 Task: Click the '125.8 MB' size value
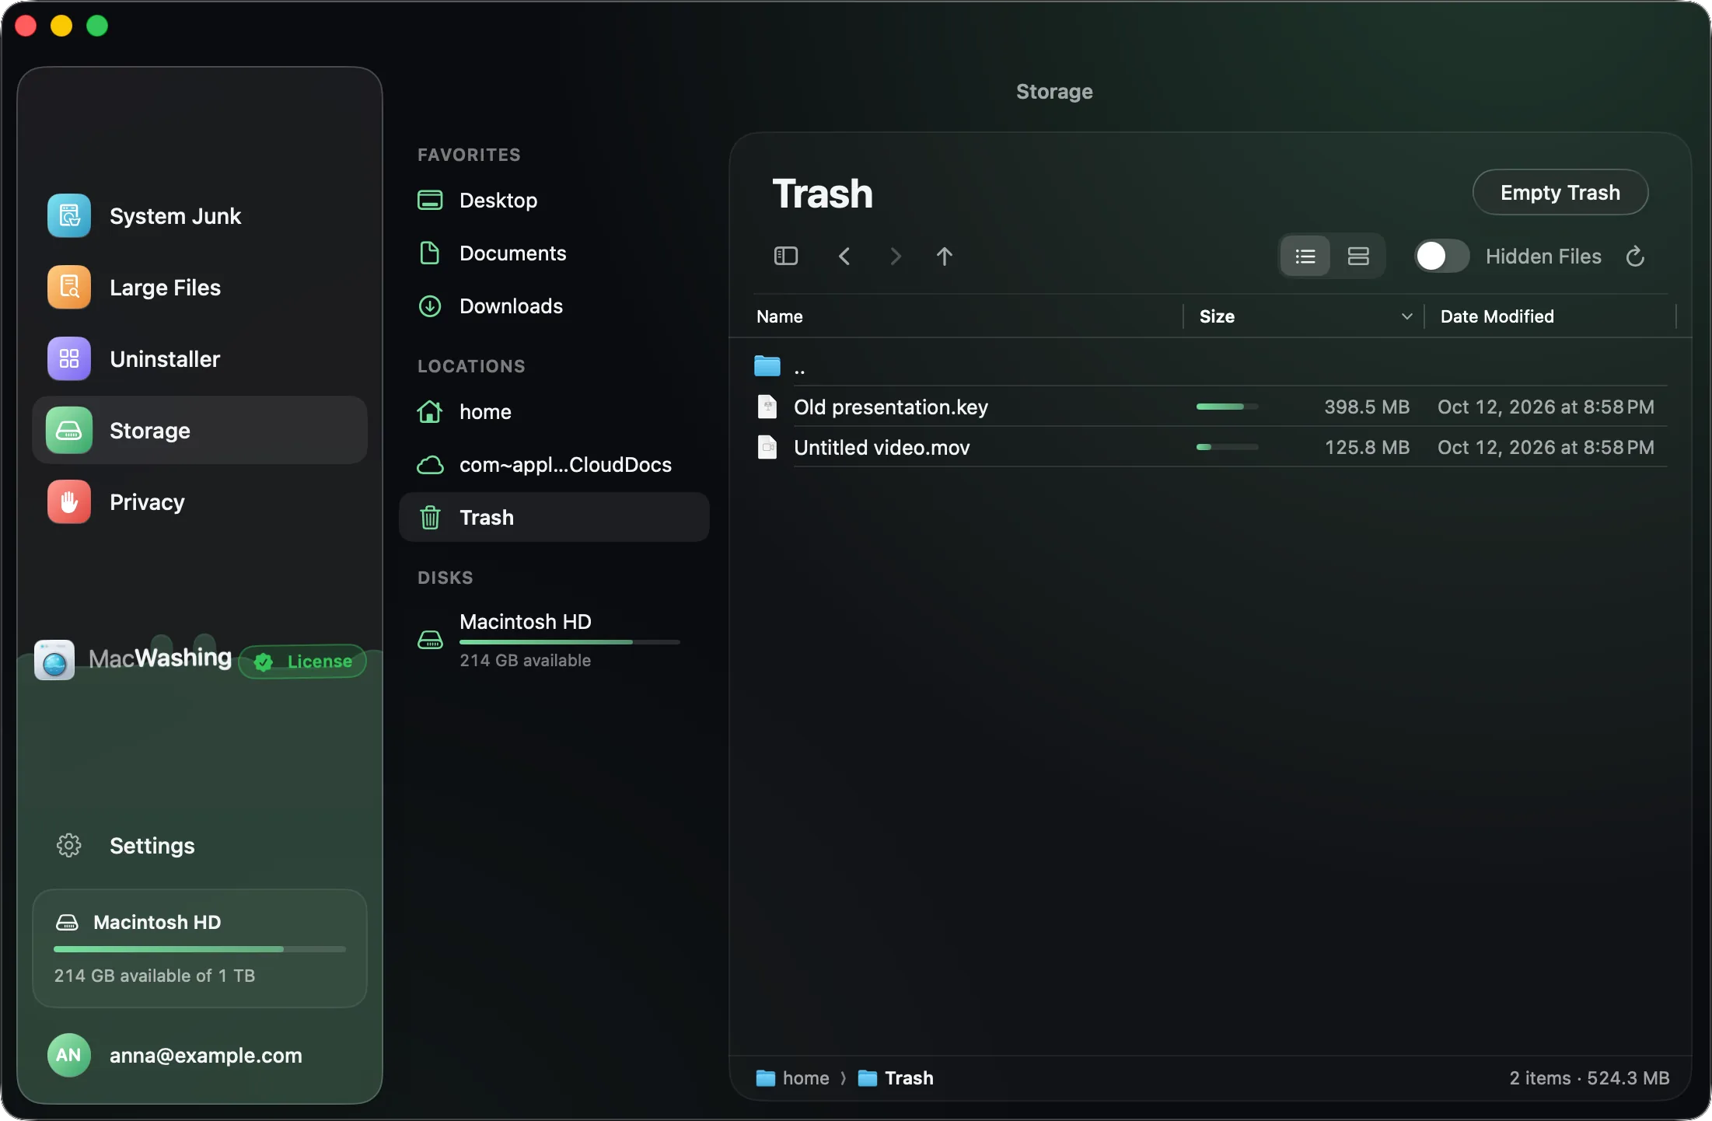pyautogui.click(x=1367, y=447)
